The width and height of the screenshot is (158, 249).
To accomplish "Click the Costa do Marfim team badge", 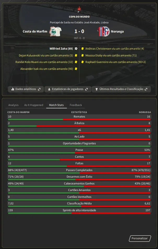I will pos(52,31).
